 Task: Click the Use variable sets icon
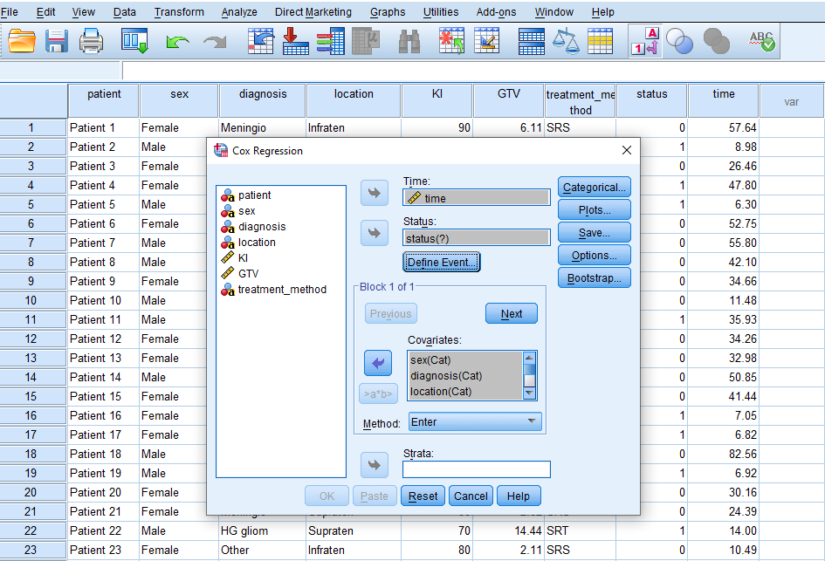(679, 41)
